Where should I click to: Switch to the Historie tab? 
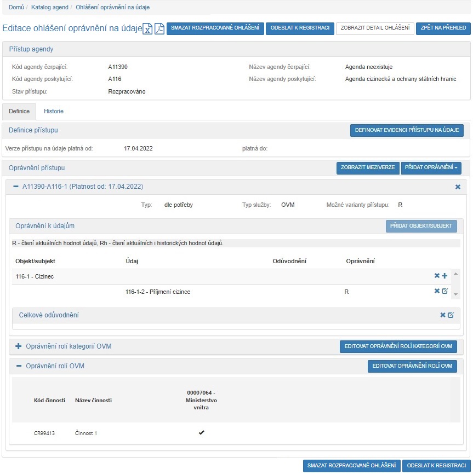pos(54,111)
